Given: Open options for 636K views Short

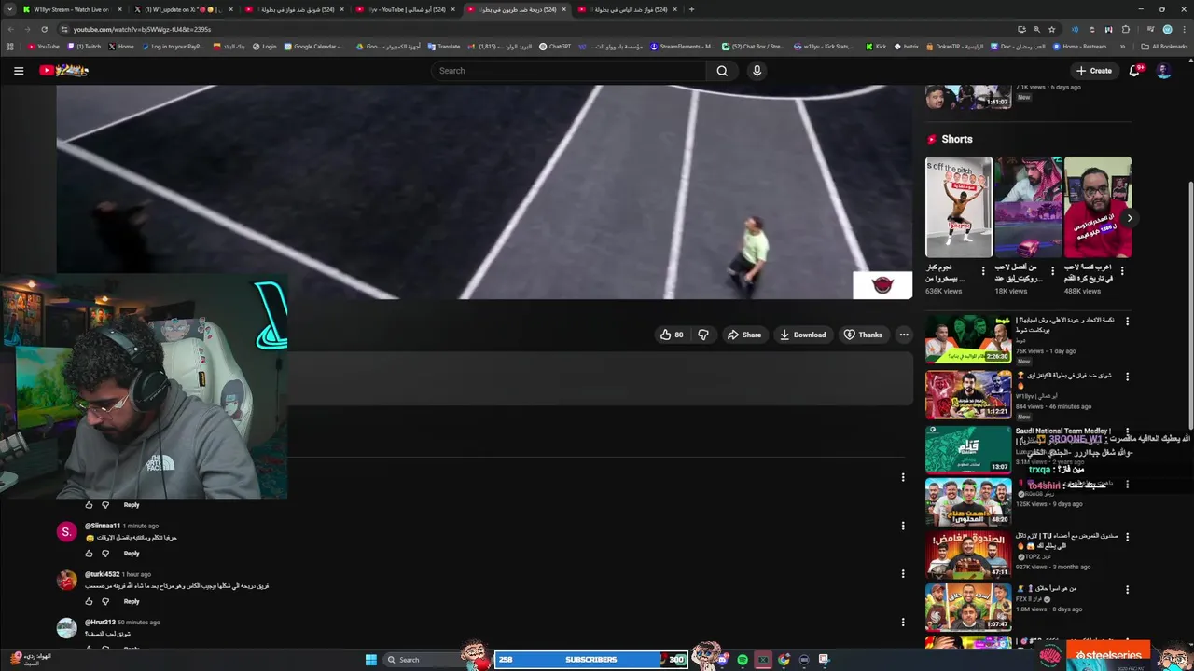Looking at the screenshot, I should [x=982, y=271].
